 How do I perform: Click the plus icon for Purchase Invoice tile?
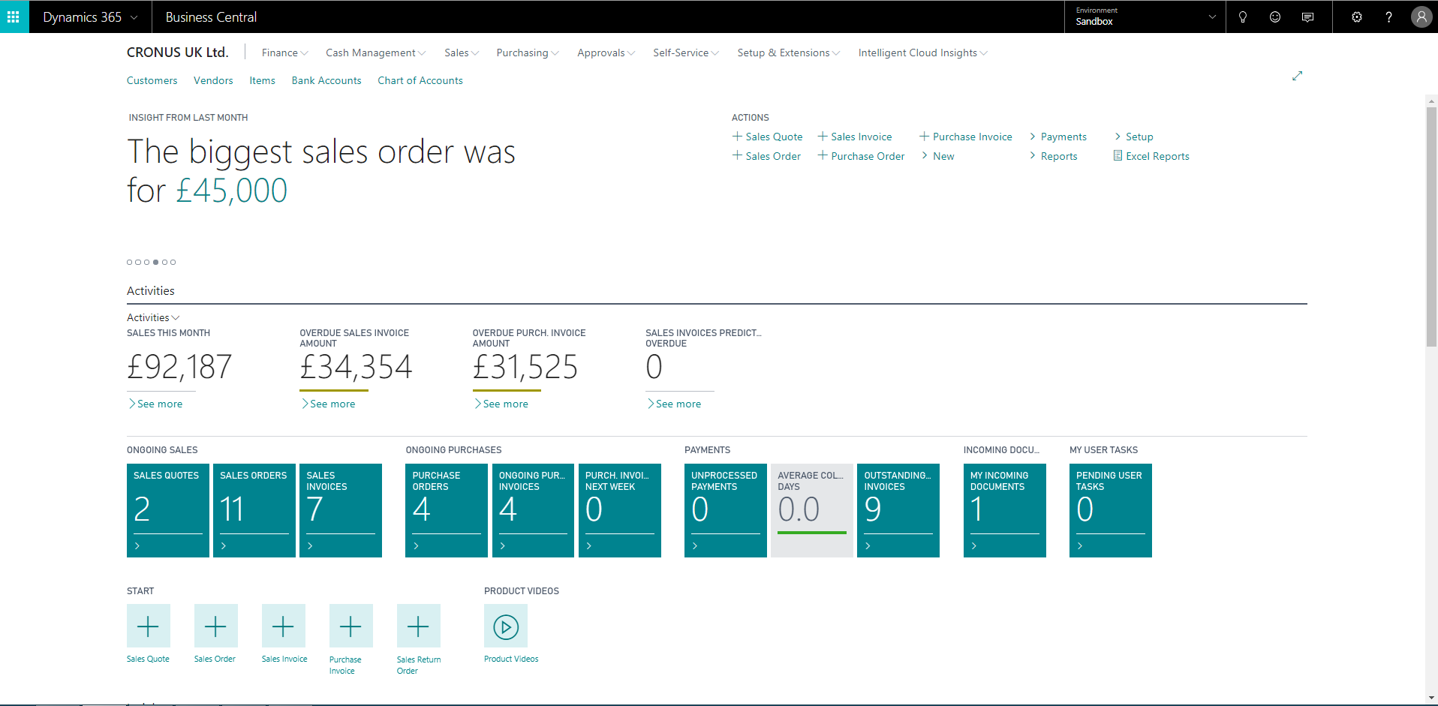(350, 626)
